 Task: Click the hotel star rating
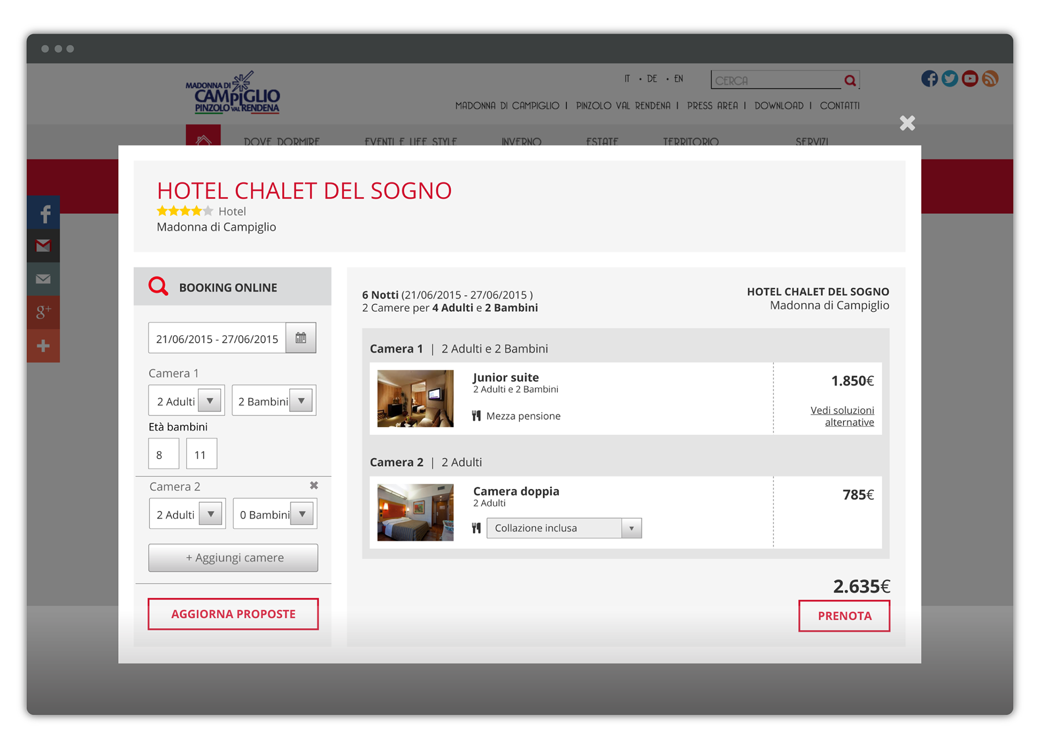point(185,211)
